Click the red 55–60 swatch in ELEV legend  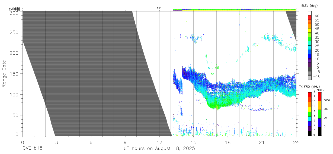click(x=310, y=18)
